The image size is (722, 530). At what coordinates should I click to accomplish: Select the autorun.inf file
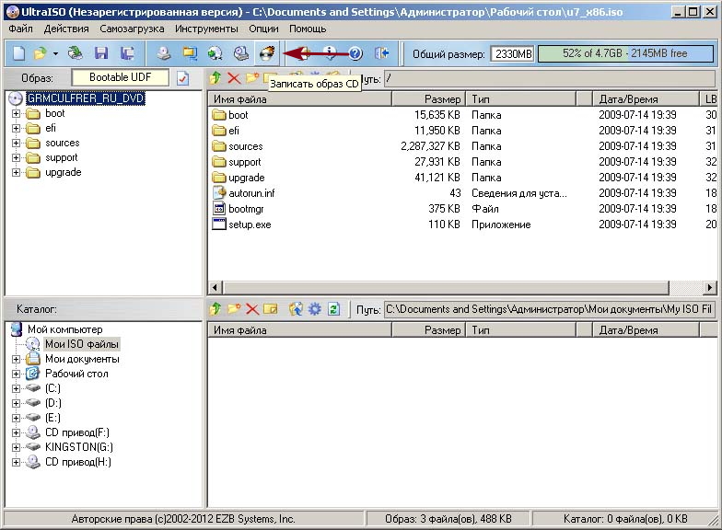pyautogui.click(x=251, y=193)
